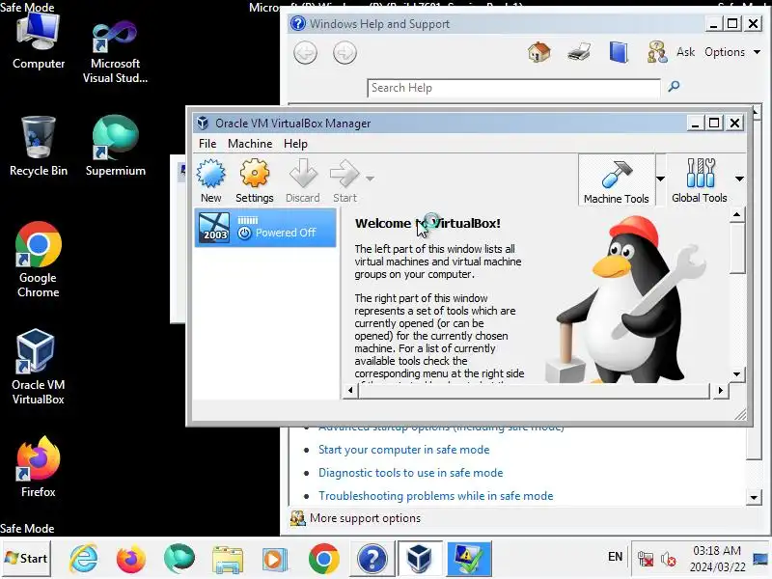The height and width of the screenshot is (579, 772).
Task: Minimize the Windows Help and Support window
Action: [x=713, y=23]
